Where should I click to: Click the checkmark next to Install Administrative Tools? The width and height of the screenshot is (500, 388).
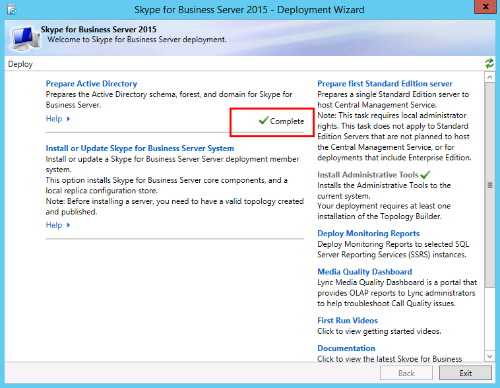pyautogui.click(x=425, y=175)
